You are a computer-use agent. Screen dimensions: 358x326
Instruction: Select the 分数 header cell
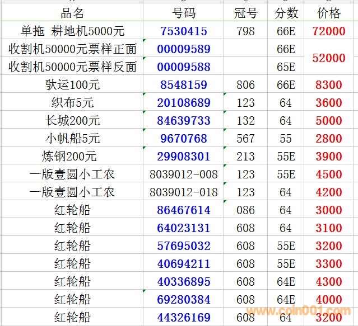click(x=286, y=13)
